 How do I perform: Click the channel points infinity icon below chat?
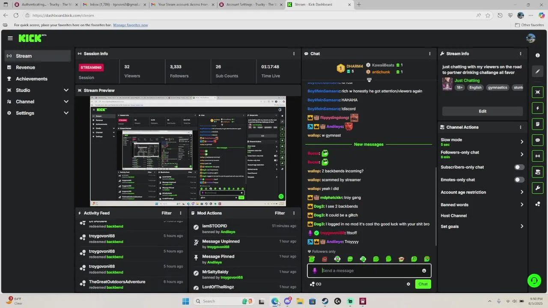pyautogui.click(x=316, y=284)
